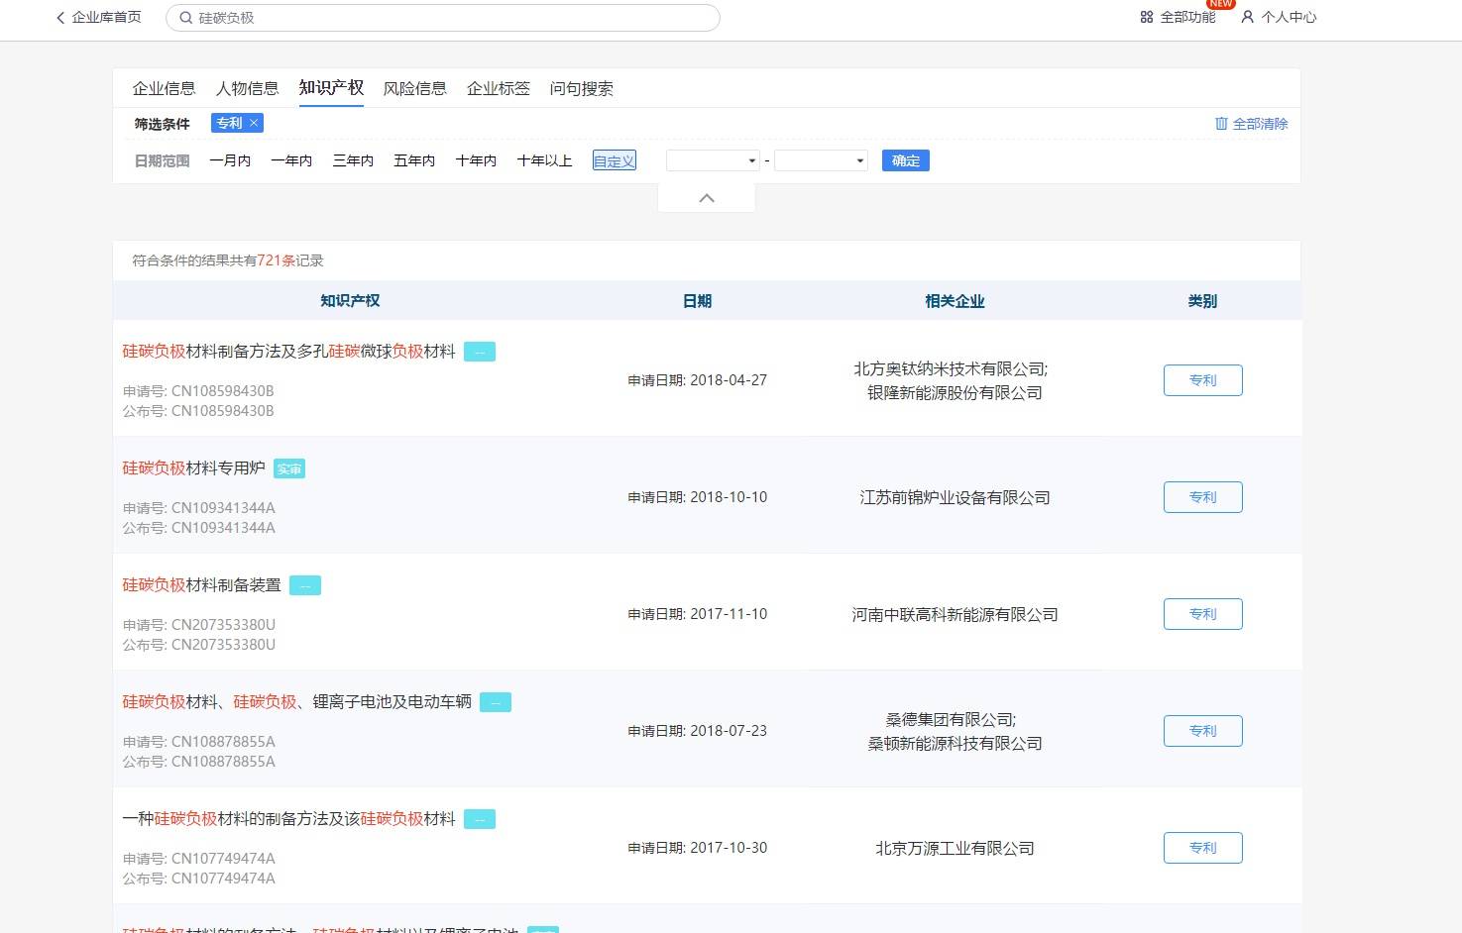Select 十年以上 date range
The width and height of the screenshot is (1462, 933).
pos(544,160)
